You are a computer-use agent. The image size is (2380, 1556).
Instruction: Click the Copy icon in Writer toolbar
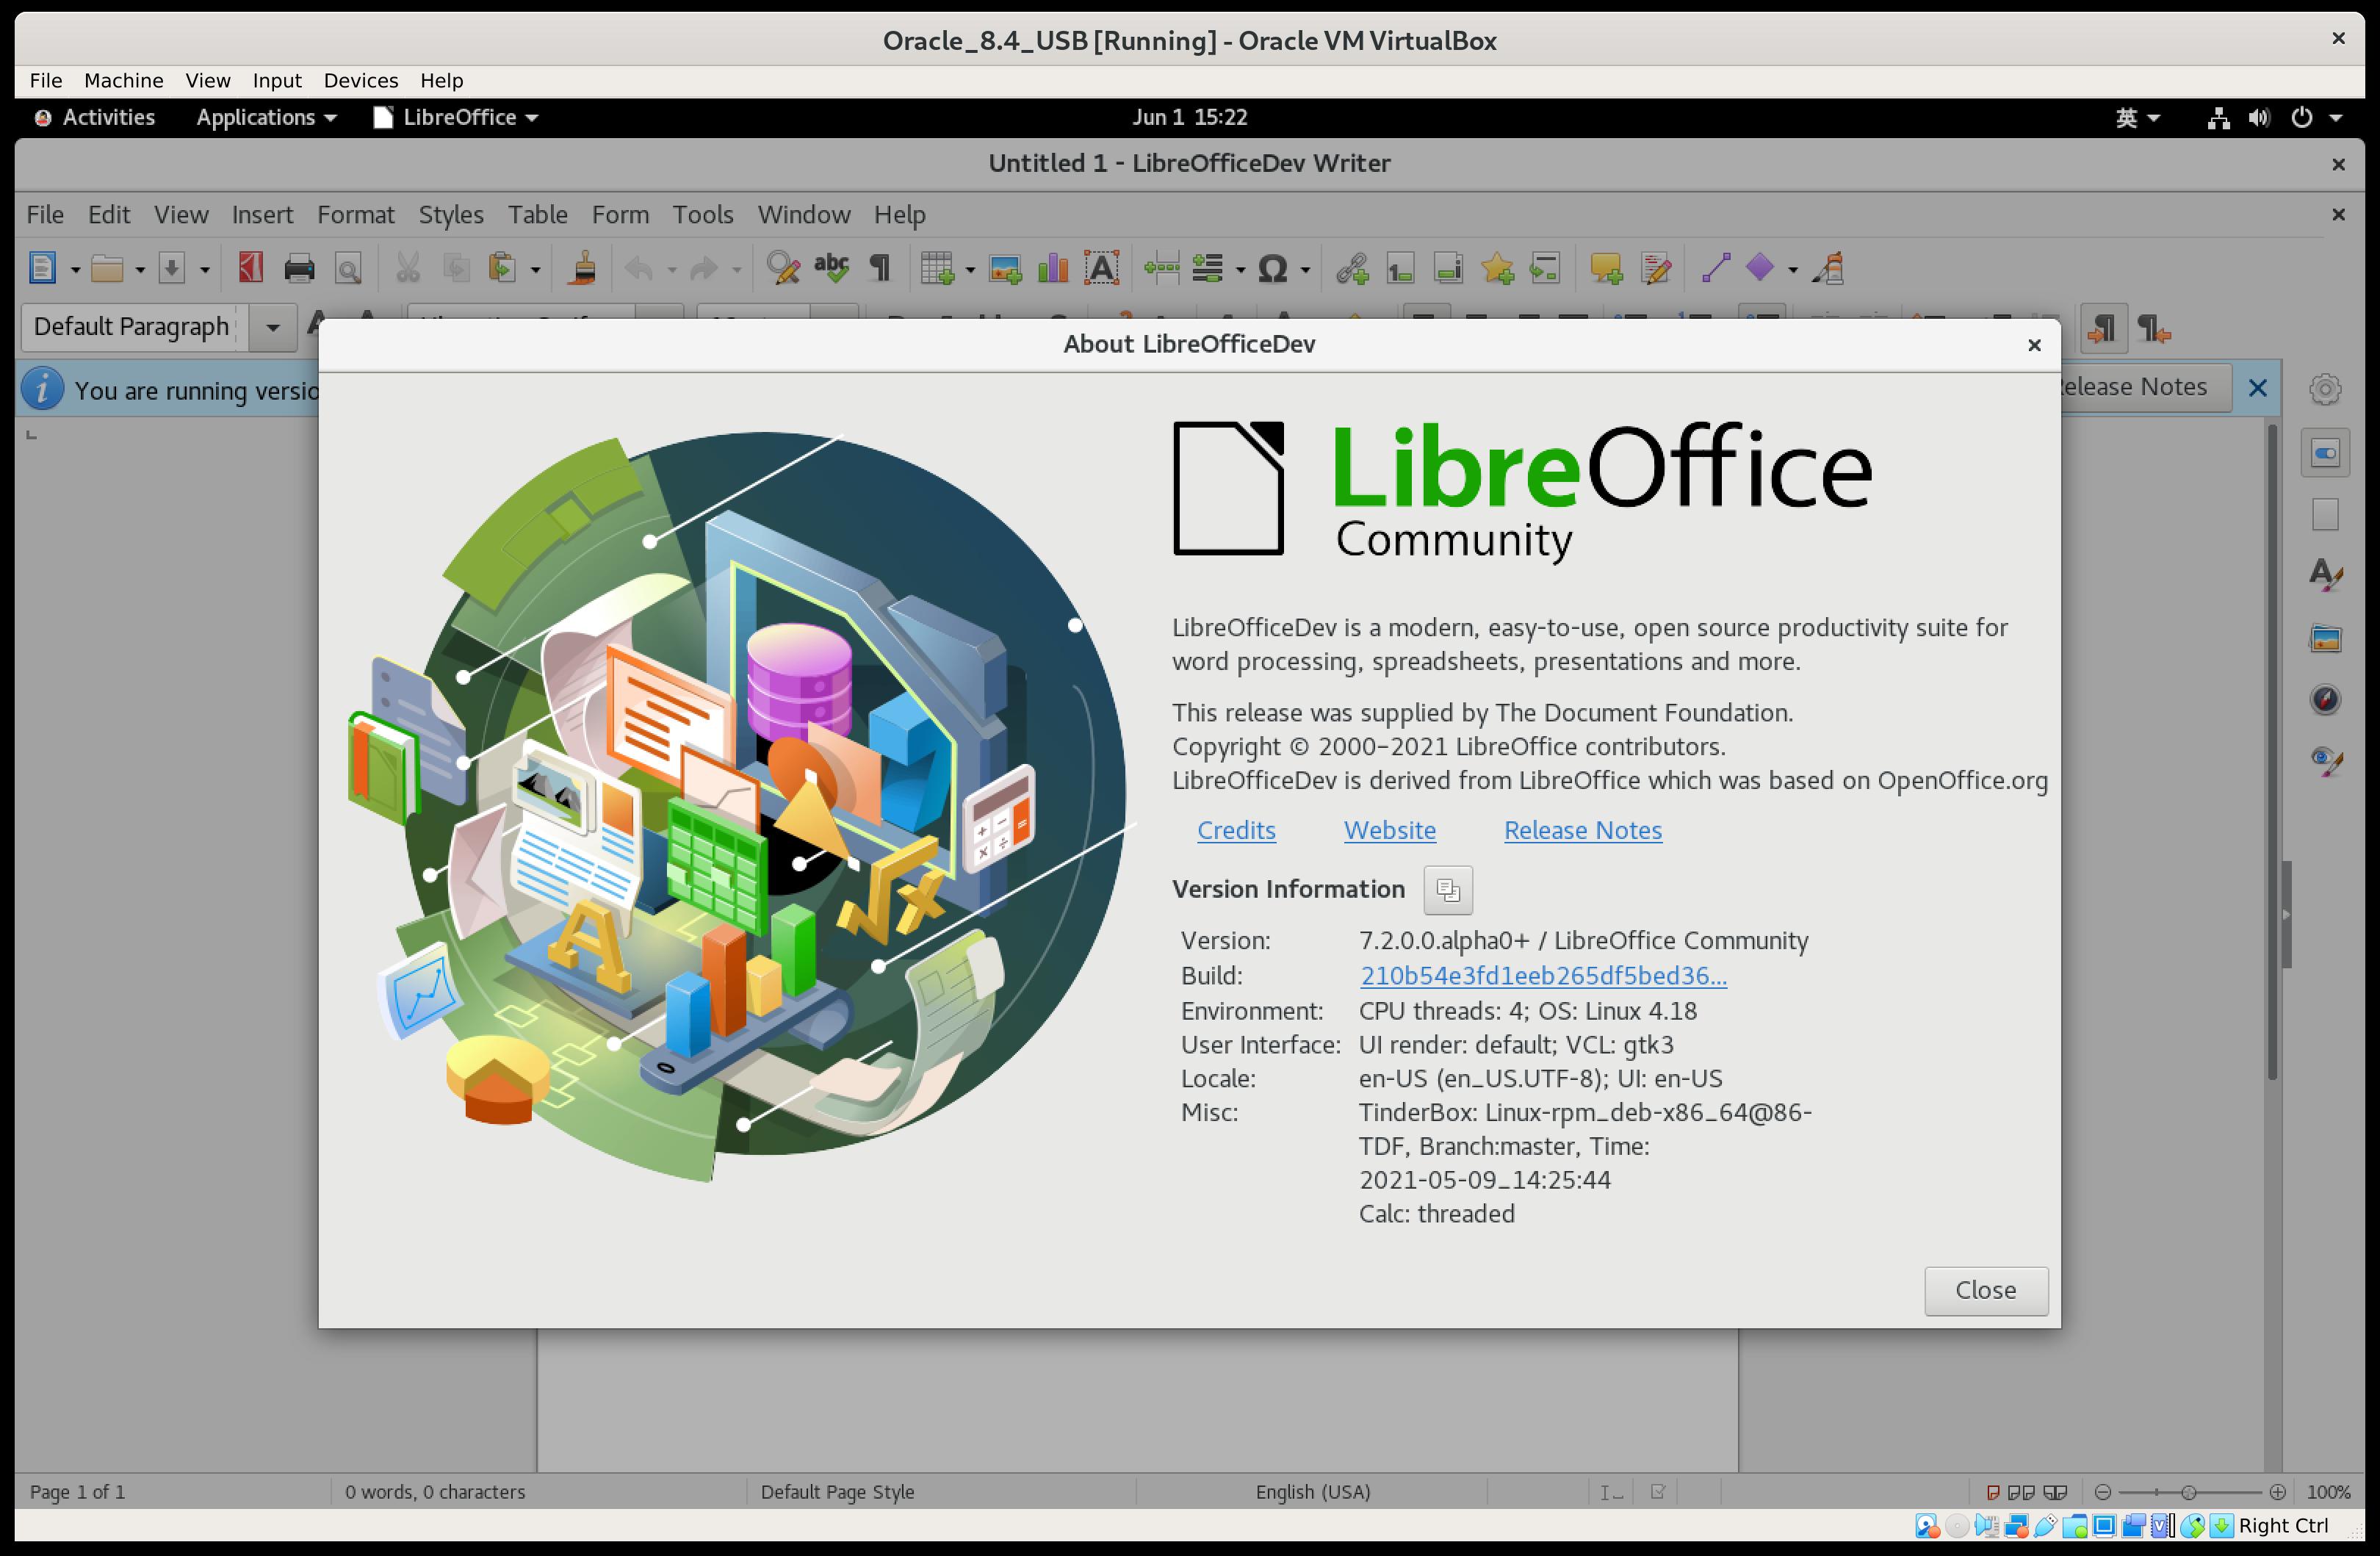coord(456,268)
